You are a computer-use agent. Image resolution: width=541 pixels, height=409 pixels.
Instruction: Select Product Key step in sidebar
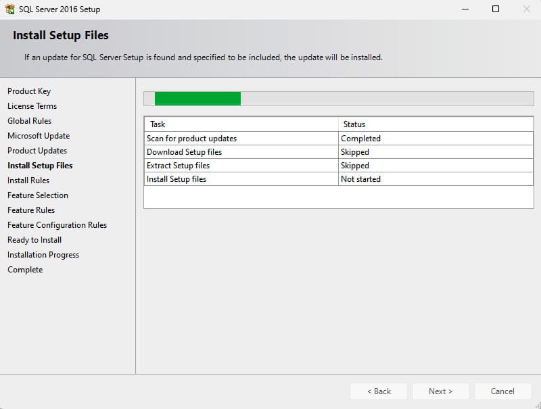pos(29,91)
